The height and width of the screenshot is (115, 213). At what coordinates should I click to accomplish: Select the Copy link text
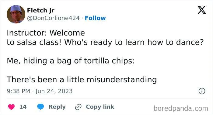100,107
